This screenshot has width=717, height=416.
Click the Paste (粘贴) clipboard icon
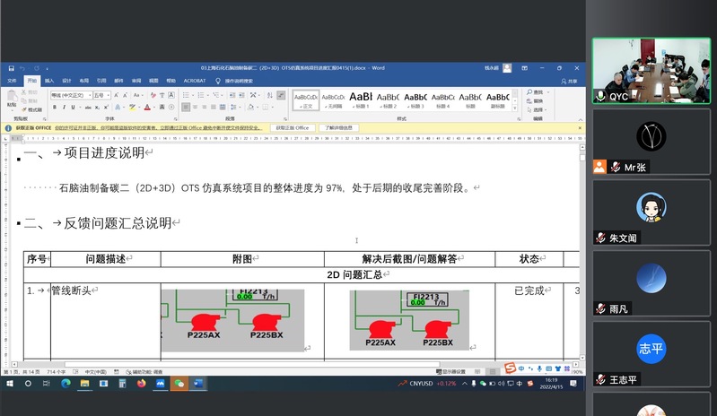[12, 98]
